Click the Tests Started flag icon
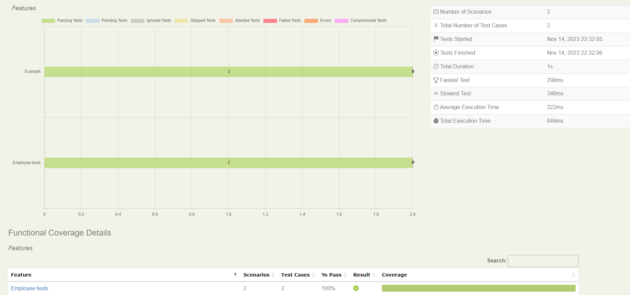630x295 pixels. tap(436, 39)
